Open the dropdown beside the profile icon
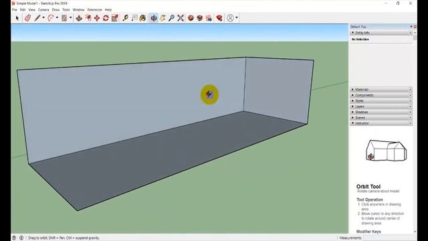The width and height of the screenshot is (428, 241). 237,18
